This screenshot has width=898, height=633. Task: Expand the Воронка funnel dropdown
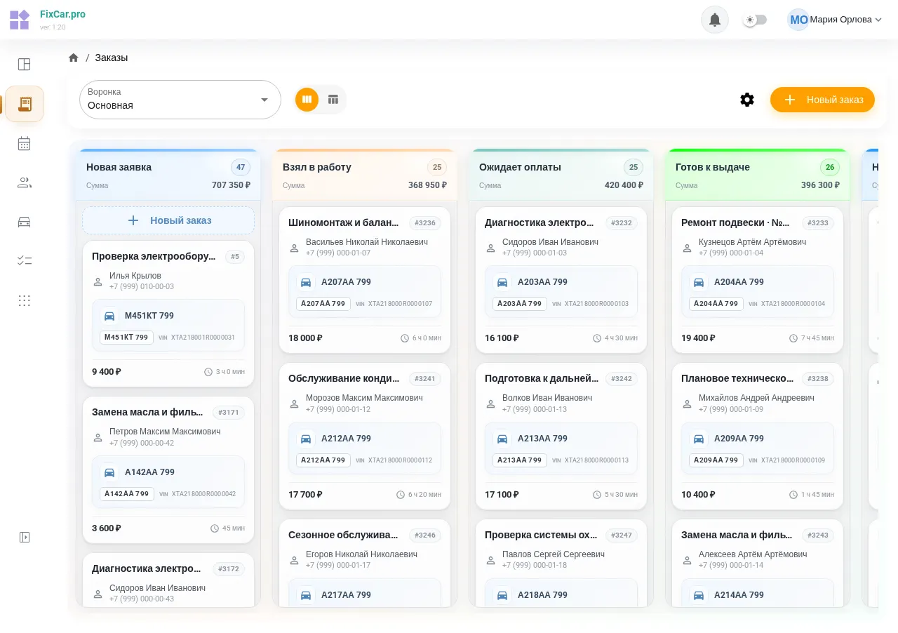180,100
